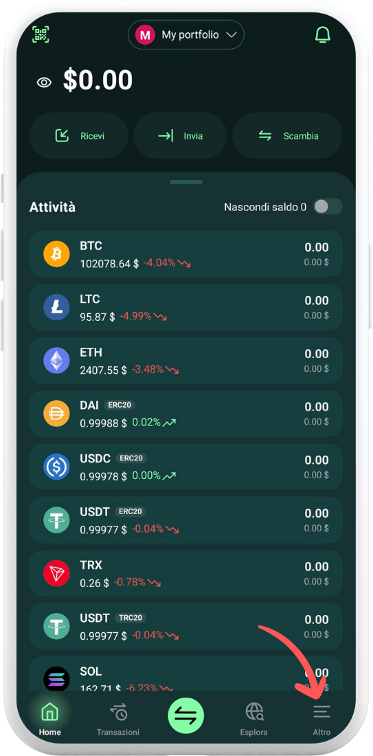The height and width of the screenshot is (756, 373).
Task: Tap the sheet drag handle bar
Action: [x=186, y=182]
